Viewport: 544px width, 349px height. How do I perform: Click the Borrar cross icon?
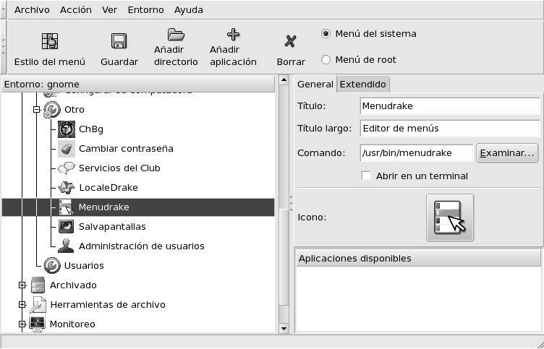click(x=291, y=41)
